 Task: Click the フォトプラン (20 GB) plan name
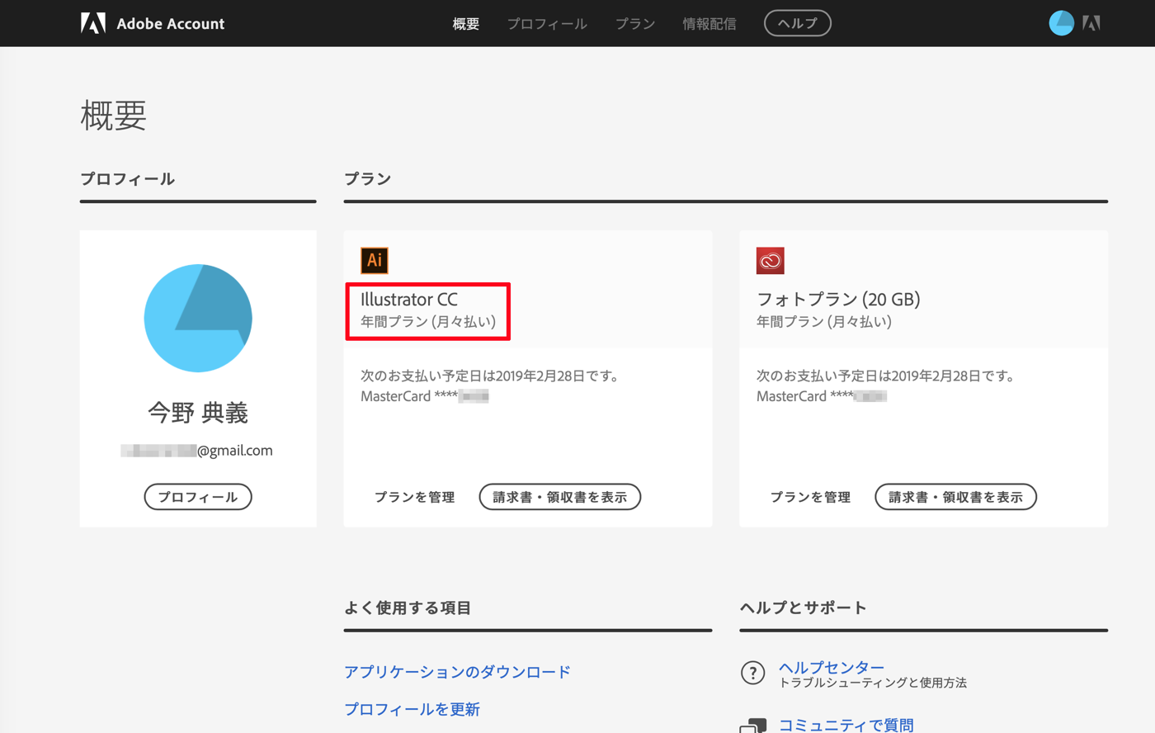click(838, 300)
